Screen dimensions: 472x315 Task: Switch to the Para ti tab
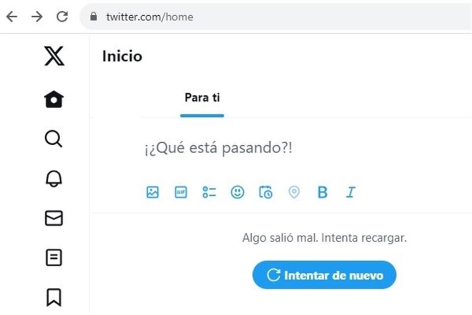pos(202,97)
